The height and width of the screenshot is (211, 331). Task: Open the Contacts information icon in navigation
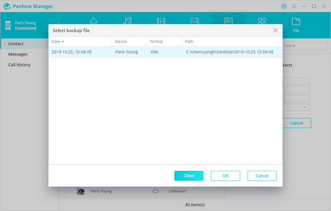228,21
